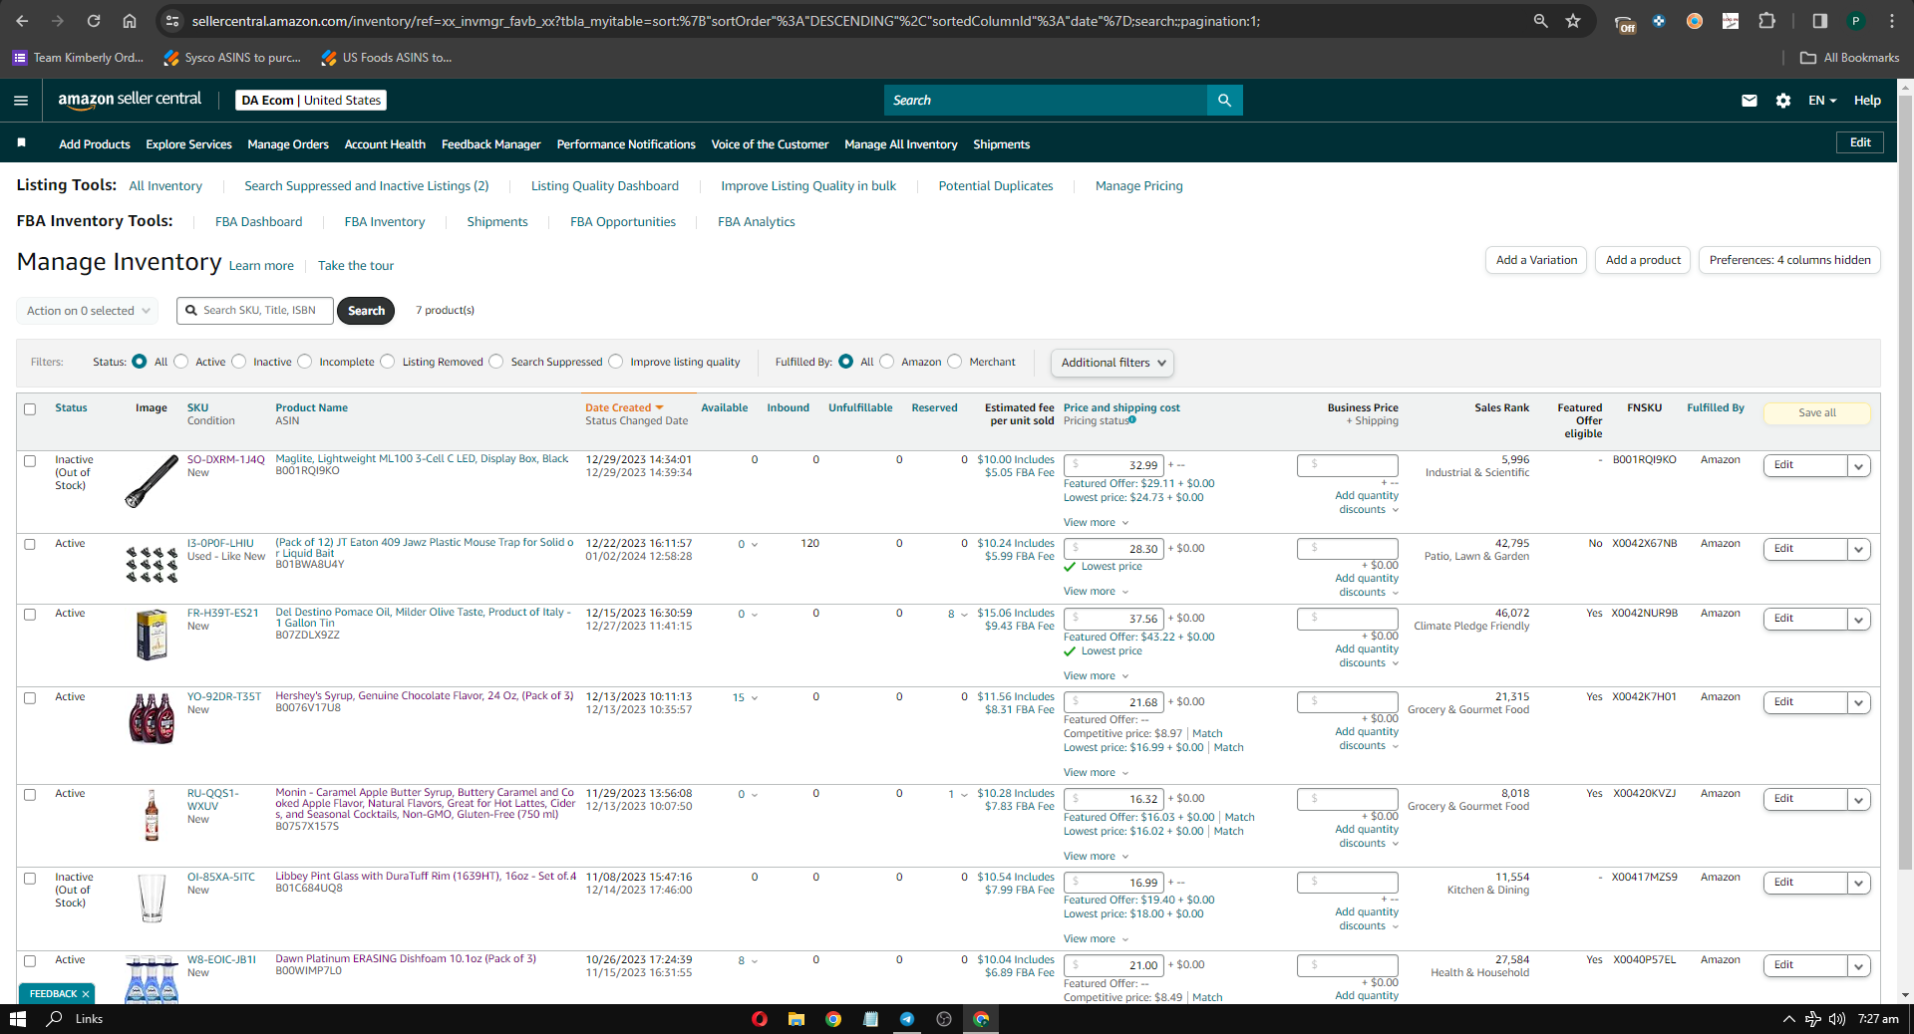Open Feedback Manager in navigation bar
This screenshot has height=1034, width=1914.
491,144
